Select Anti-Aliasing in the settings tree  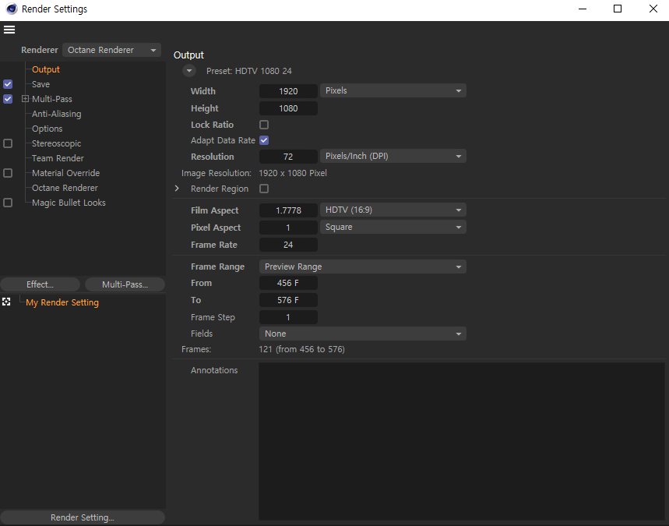[56, 114]
